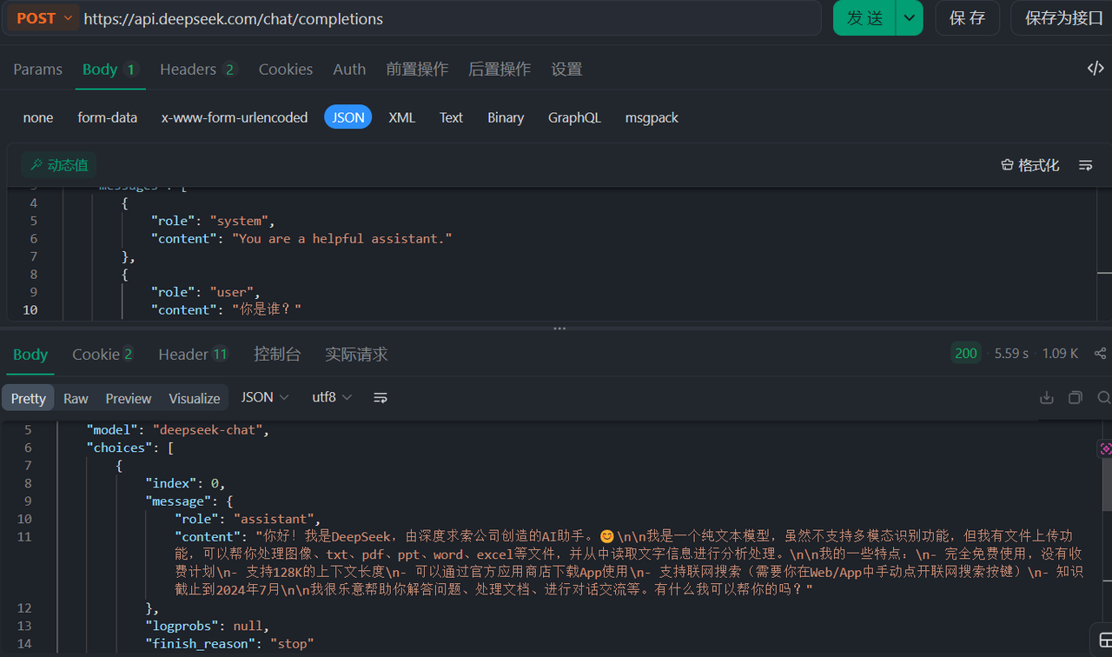The width and height of the screenshot is (1112, 657).
Task: Click the "你是谁？" content value
Action: point(267,309)
